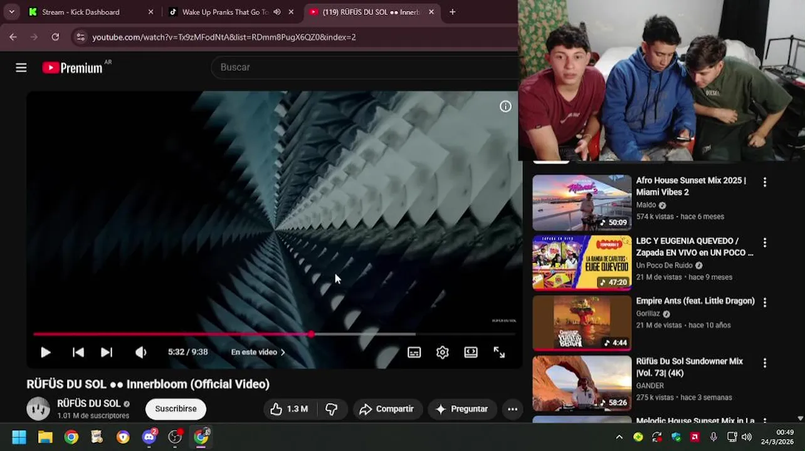Open Windows Security tray icon
Viewport: 805px width, 451px height.
click(x=676, y=437)
